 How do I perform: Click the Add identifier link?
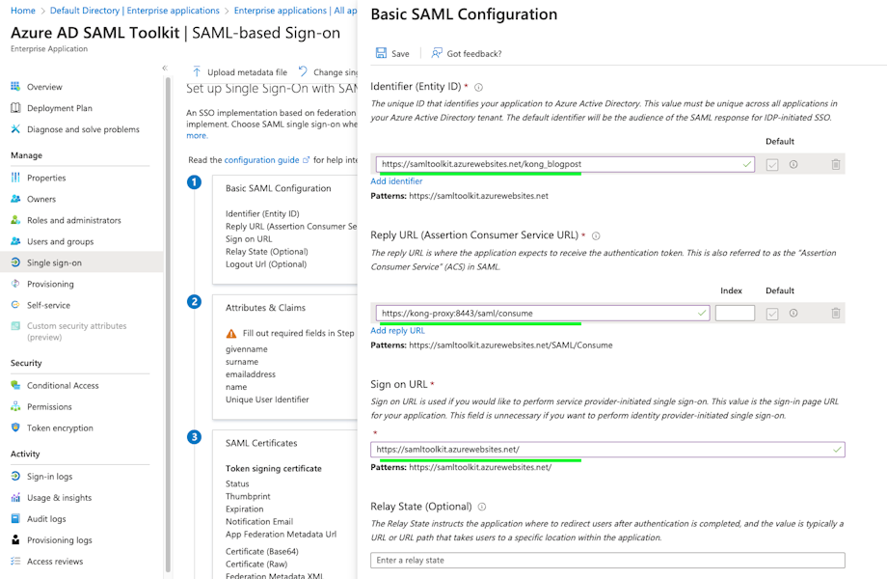396,180
